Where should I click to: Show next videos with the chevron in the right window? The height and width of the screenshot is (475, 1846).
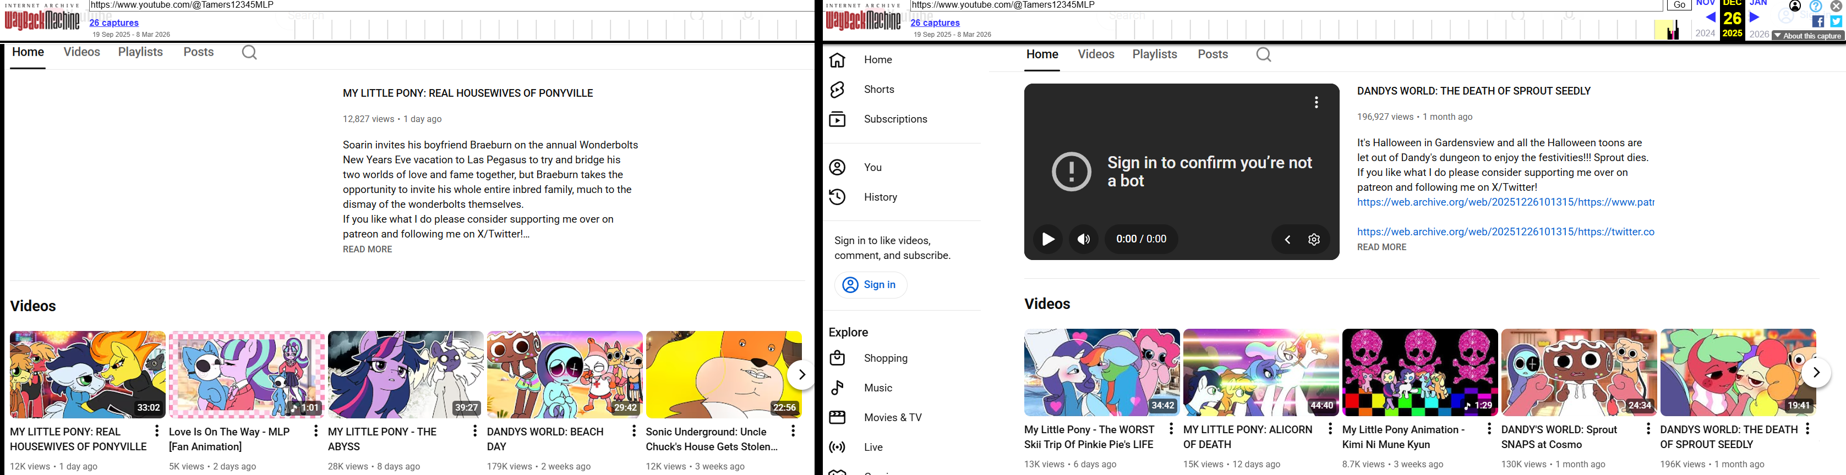[x=1816, y=373]
